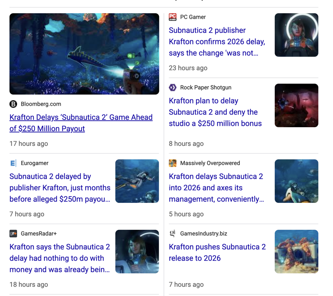333x296 pixels.
Task: Open GamesRadar+ headline about delay and money
Action: [x=60, y=258]
